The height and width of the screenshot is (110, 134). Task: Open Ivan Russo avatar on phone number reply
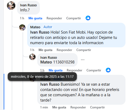tap(32, 57)
